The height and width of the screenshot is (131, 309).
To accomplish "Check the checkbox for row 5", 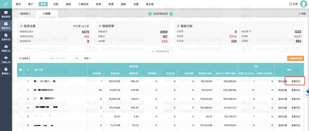I will 21,116.
